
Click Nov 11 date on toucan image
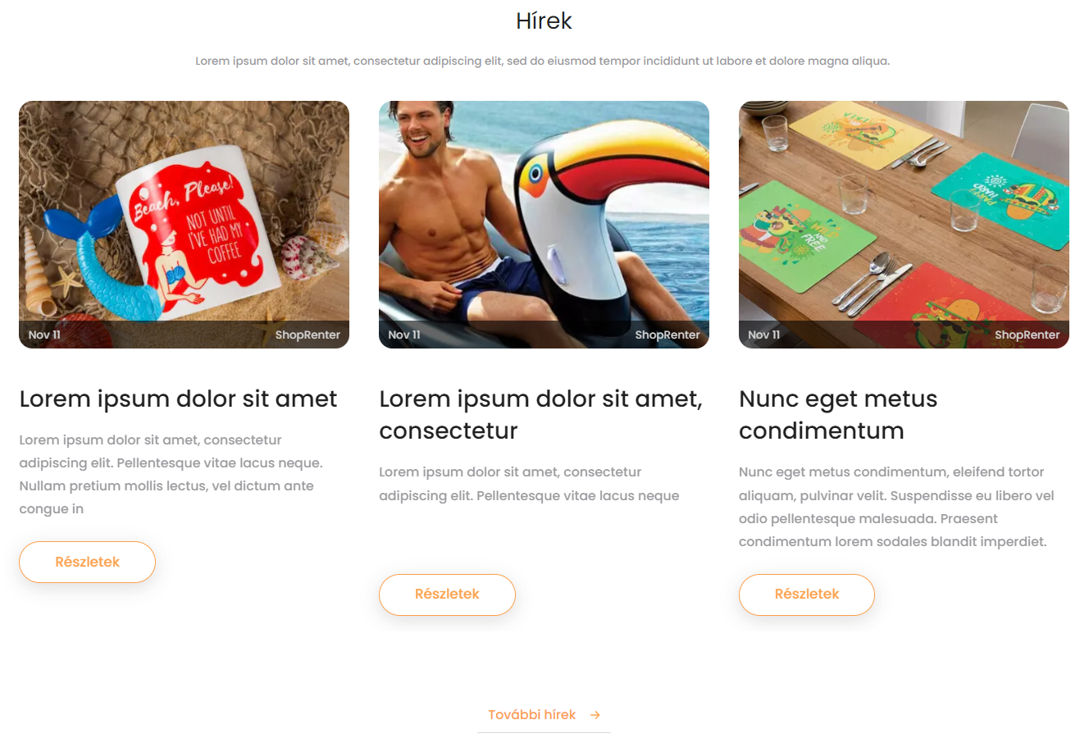point(404,335)
